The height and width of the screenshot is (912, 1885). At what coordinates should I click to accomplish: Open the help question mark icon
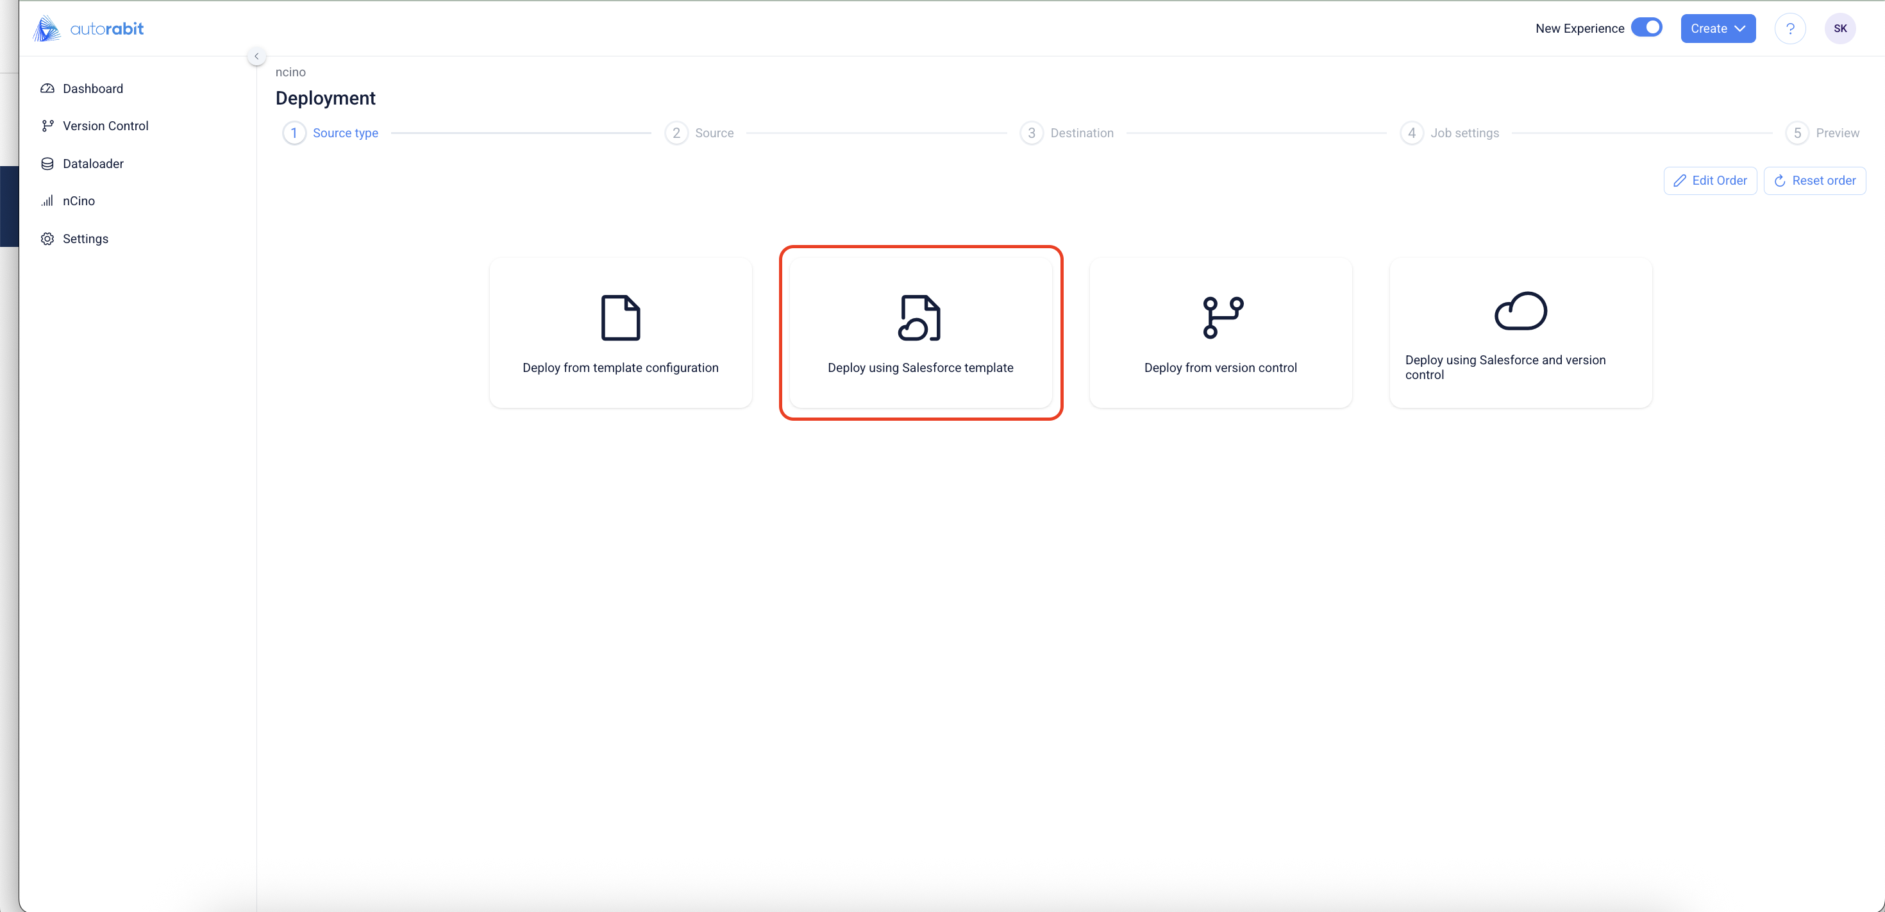click(x=1790, y=29)
